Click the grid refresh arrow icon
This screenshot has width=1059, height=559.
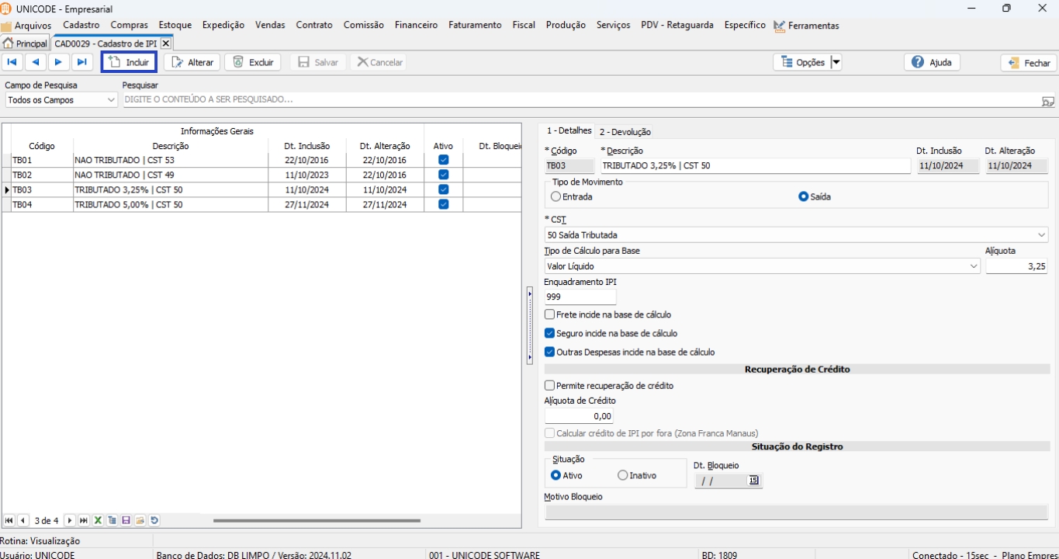154,520
